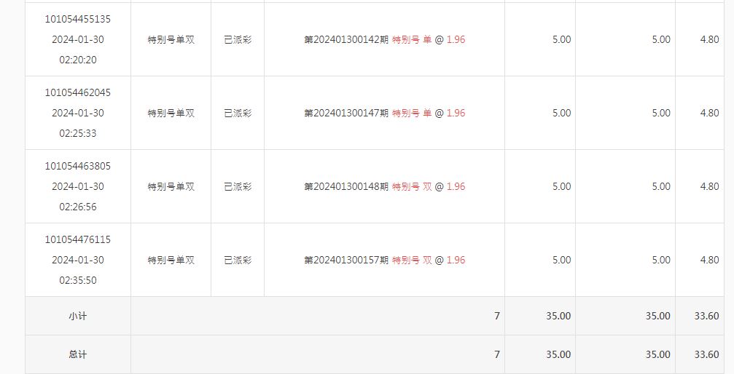This screenshot has width=734, height=374.
Task: Select order number 101054476115
Action: pyautogui.click(x=78, y=239)
